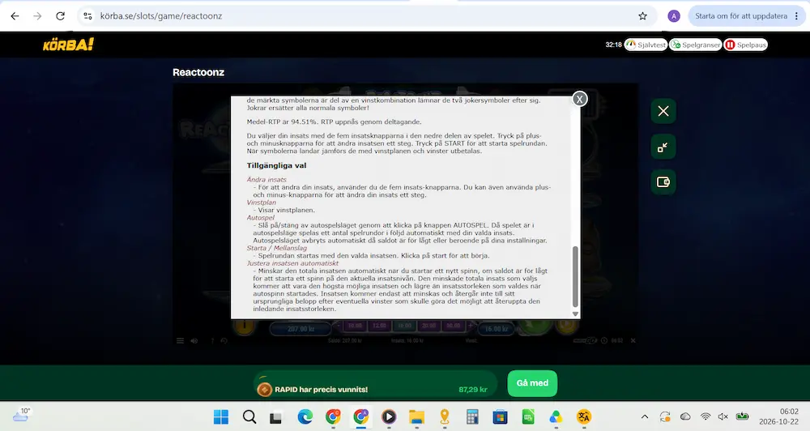Increase the bet with the plus button
This screenshot has width=810, height=431.
470,326
